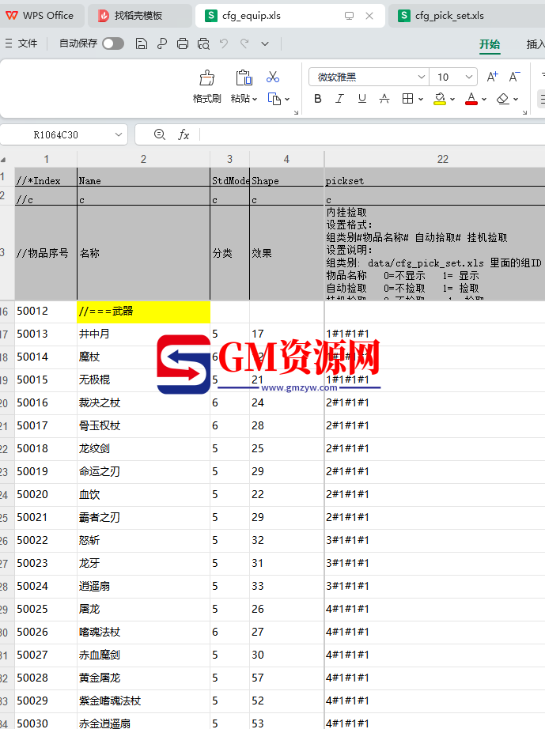
Task: Apply italic formatting with I icon
Action: click(x=340, y=99)
